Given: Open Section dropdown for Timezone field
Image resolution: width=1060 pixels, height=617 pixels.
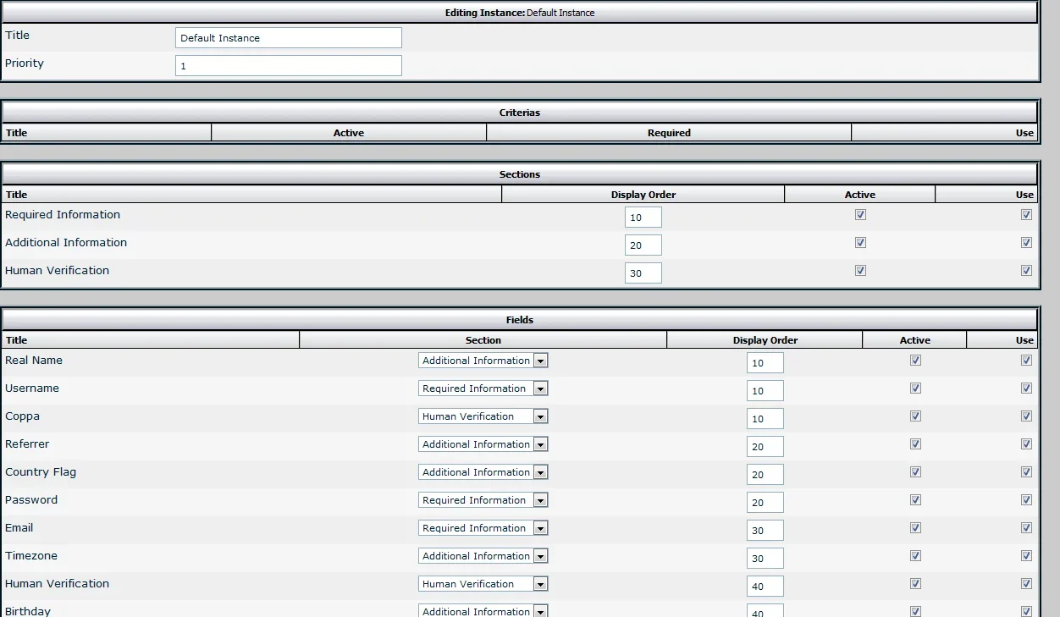Looking at the screenshot, I should (x=483, y=556).
